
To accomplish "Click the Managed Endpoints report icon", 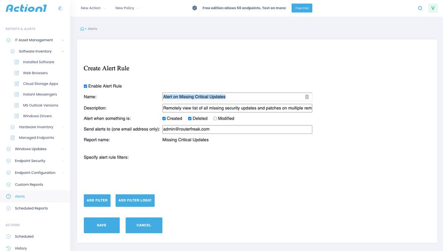I will pos(13,138).
